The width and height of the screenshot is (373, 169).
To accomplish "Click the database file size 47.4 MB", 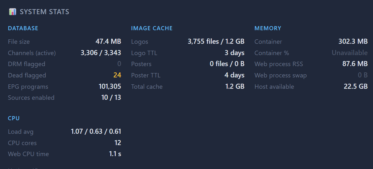I will [108, 42].
